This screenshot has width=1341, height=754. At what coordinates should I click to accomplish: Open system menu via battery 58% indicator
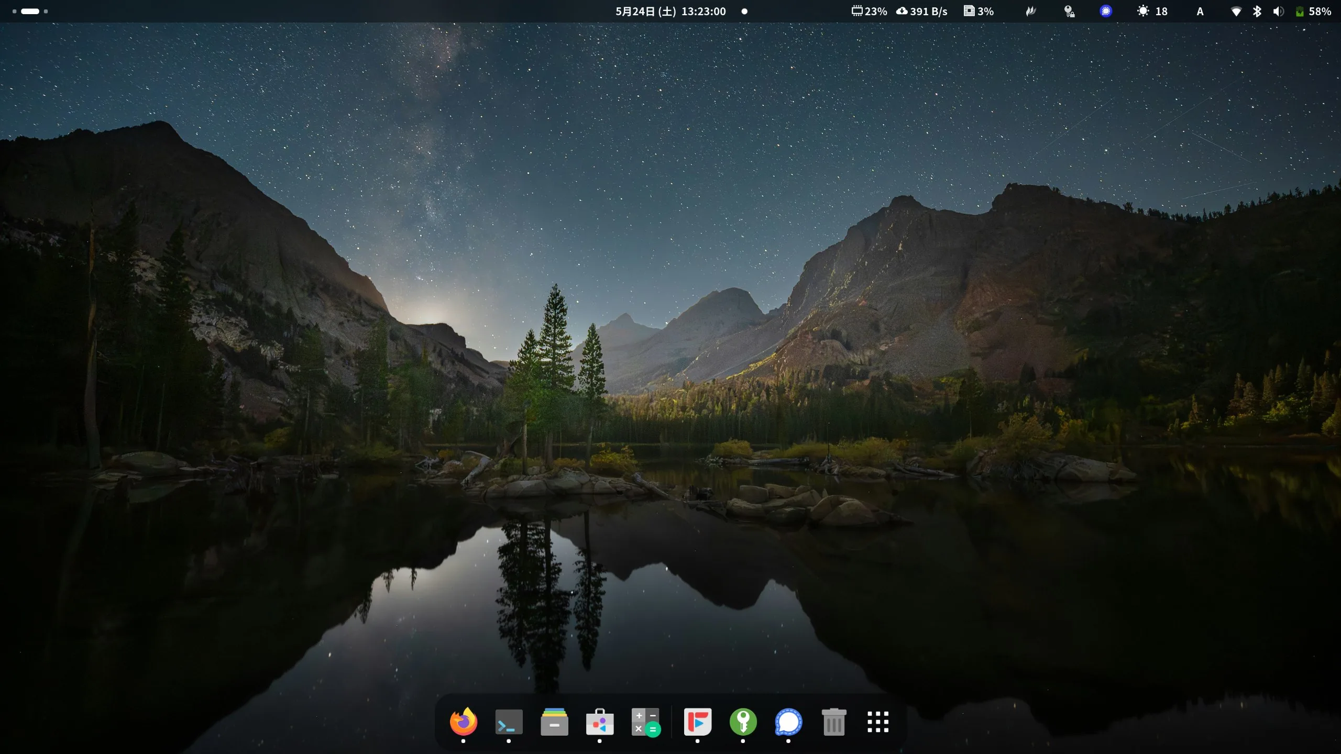click(x=1313, y=11)
